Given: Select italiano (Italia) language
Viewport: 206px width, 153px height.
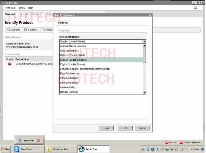Looking at the screenshot, I should 101,87.
